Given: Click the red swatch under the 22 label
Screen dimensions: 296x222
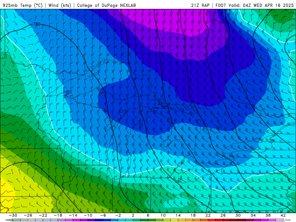Looking at the screenshot, I should (x=212, y=220).
